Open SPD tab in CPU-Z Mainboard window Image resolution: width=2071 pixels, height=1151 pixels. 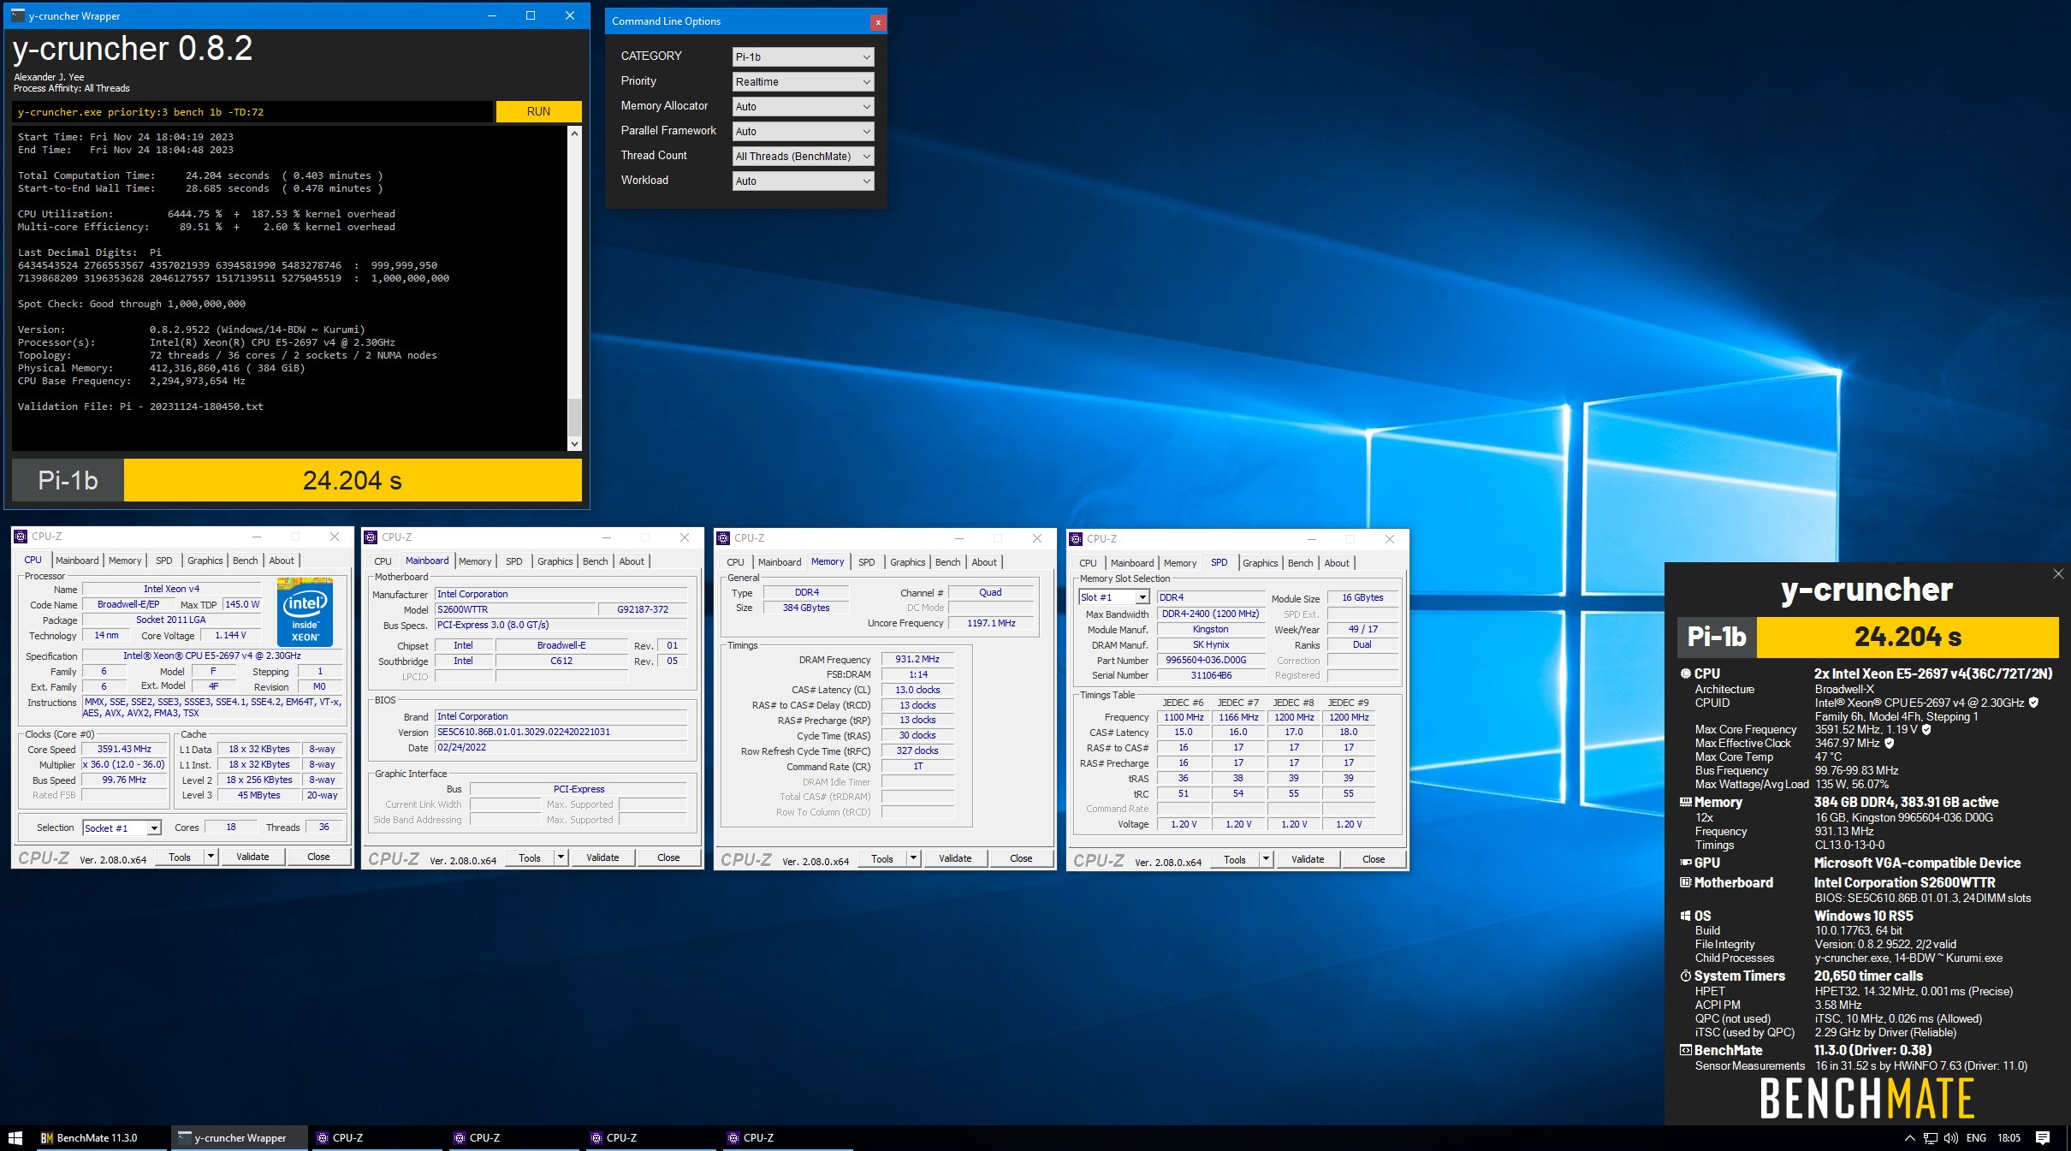(513, 561)
